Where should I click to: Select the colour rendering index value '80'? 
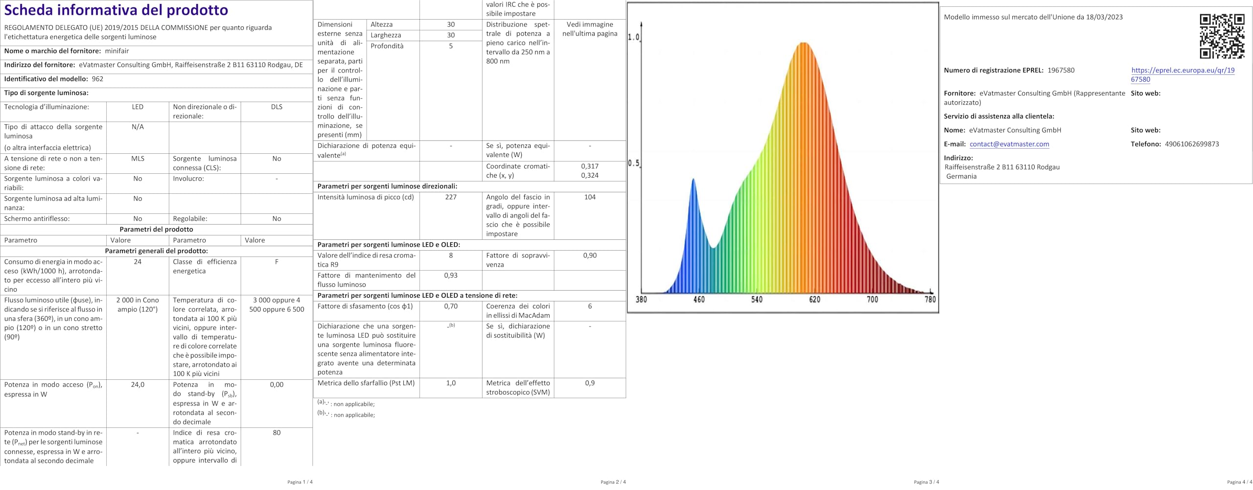click(277, 433)
